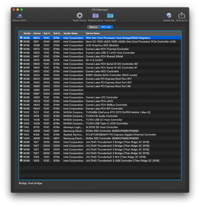This screenshot has height=207, width=200.
Task: Click the Save as txt share icon
Action: tap(182, 16)
